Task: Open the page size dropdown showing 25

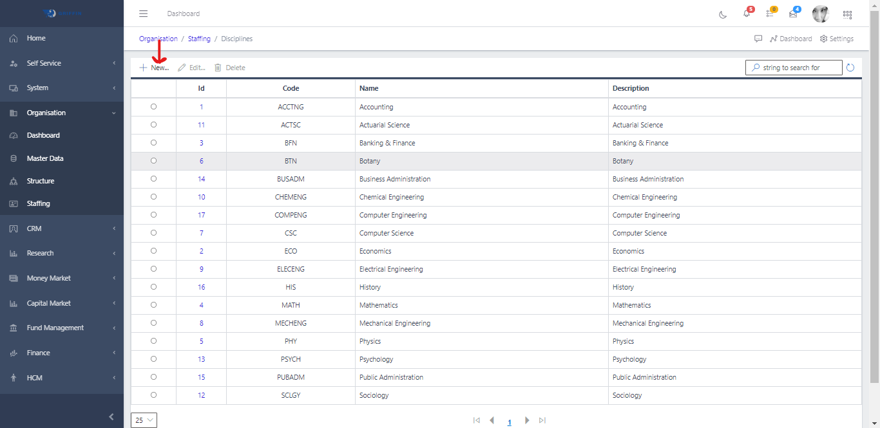Action: pyautogui.click(x=144, y=420)
